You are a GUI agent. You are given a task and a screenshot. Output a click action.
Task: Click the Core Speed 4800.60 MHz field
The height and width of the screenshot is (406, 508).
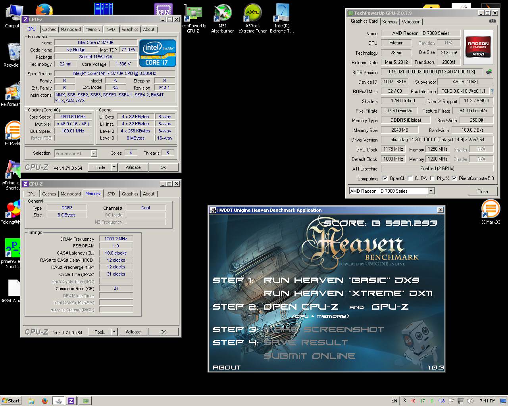pos(73,117)
